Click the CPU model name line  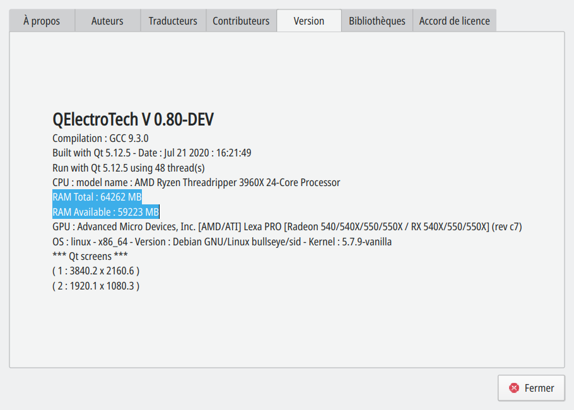click(x=196, y=182)
